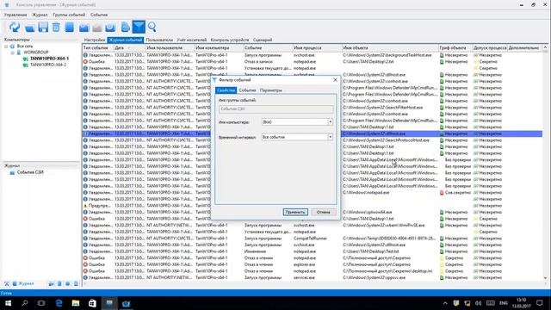551x310 pixels.
Task: Click the magnifier search toolbar icon
Action: click(x=152, y=27)
